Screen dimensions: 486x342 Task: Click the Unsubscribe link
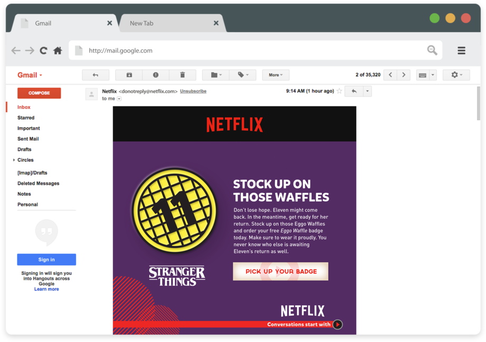coord(193,91)
